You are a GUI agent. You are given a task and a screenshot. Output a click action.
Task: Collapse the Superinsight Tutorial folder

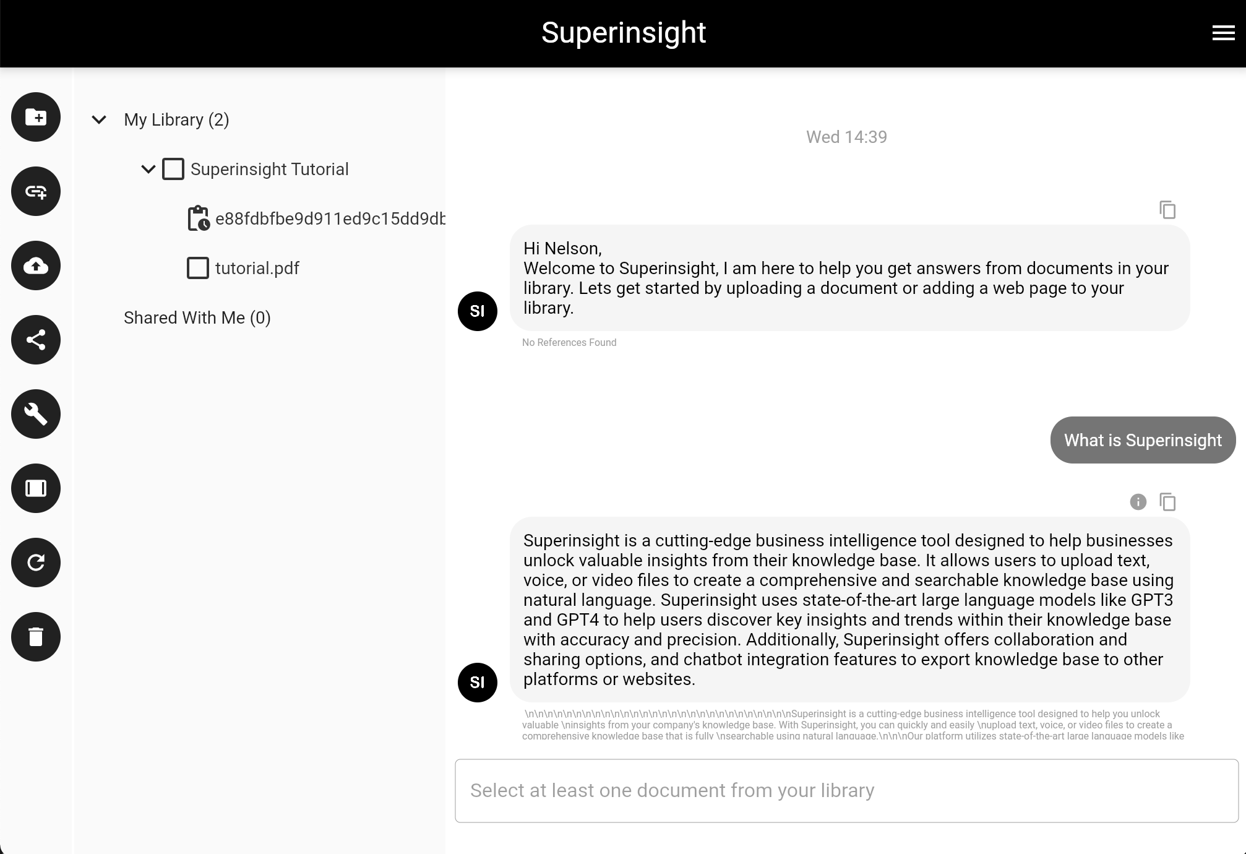pos(148,169)
